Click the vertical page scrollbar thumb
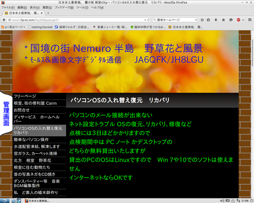 252,53
